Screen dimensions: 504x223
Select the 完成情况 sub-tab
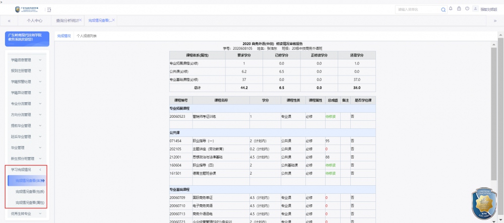coord(64,36)
